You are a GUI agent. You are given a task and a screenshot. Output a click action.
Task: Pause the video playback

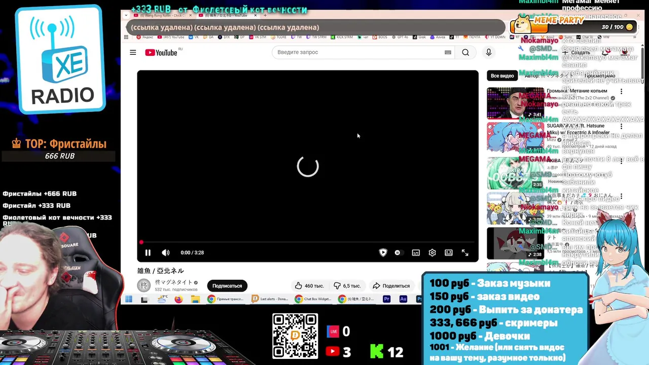pos(148,252)
